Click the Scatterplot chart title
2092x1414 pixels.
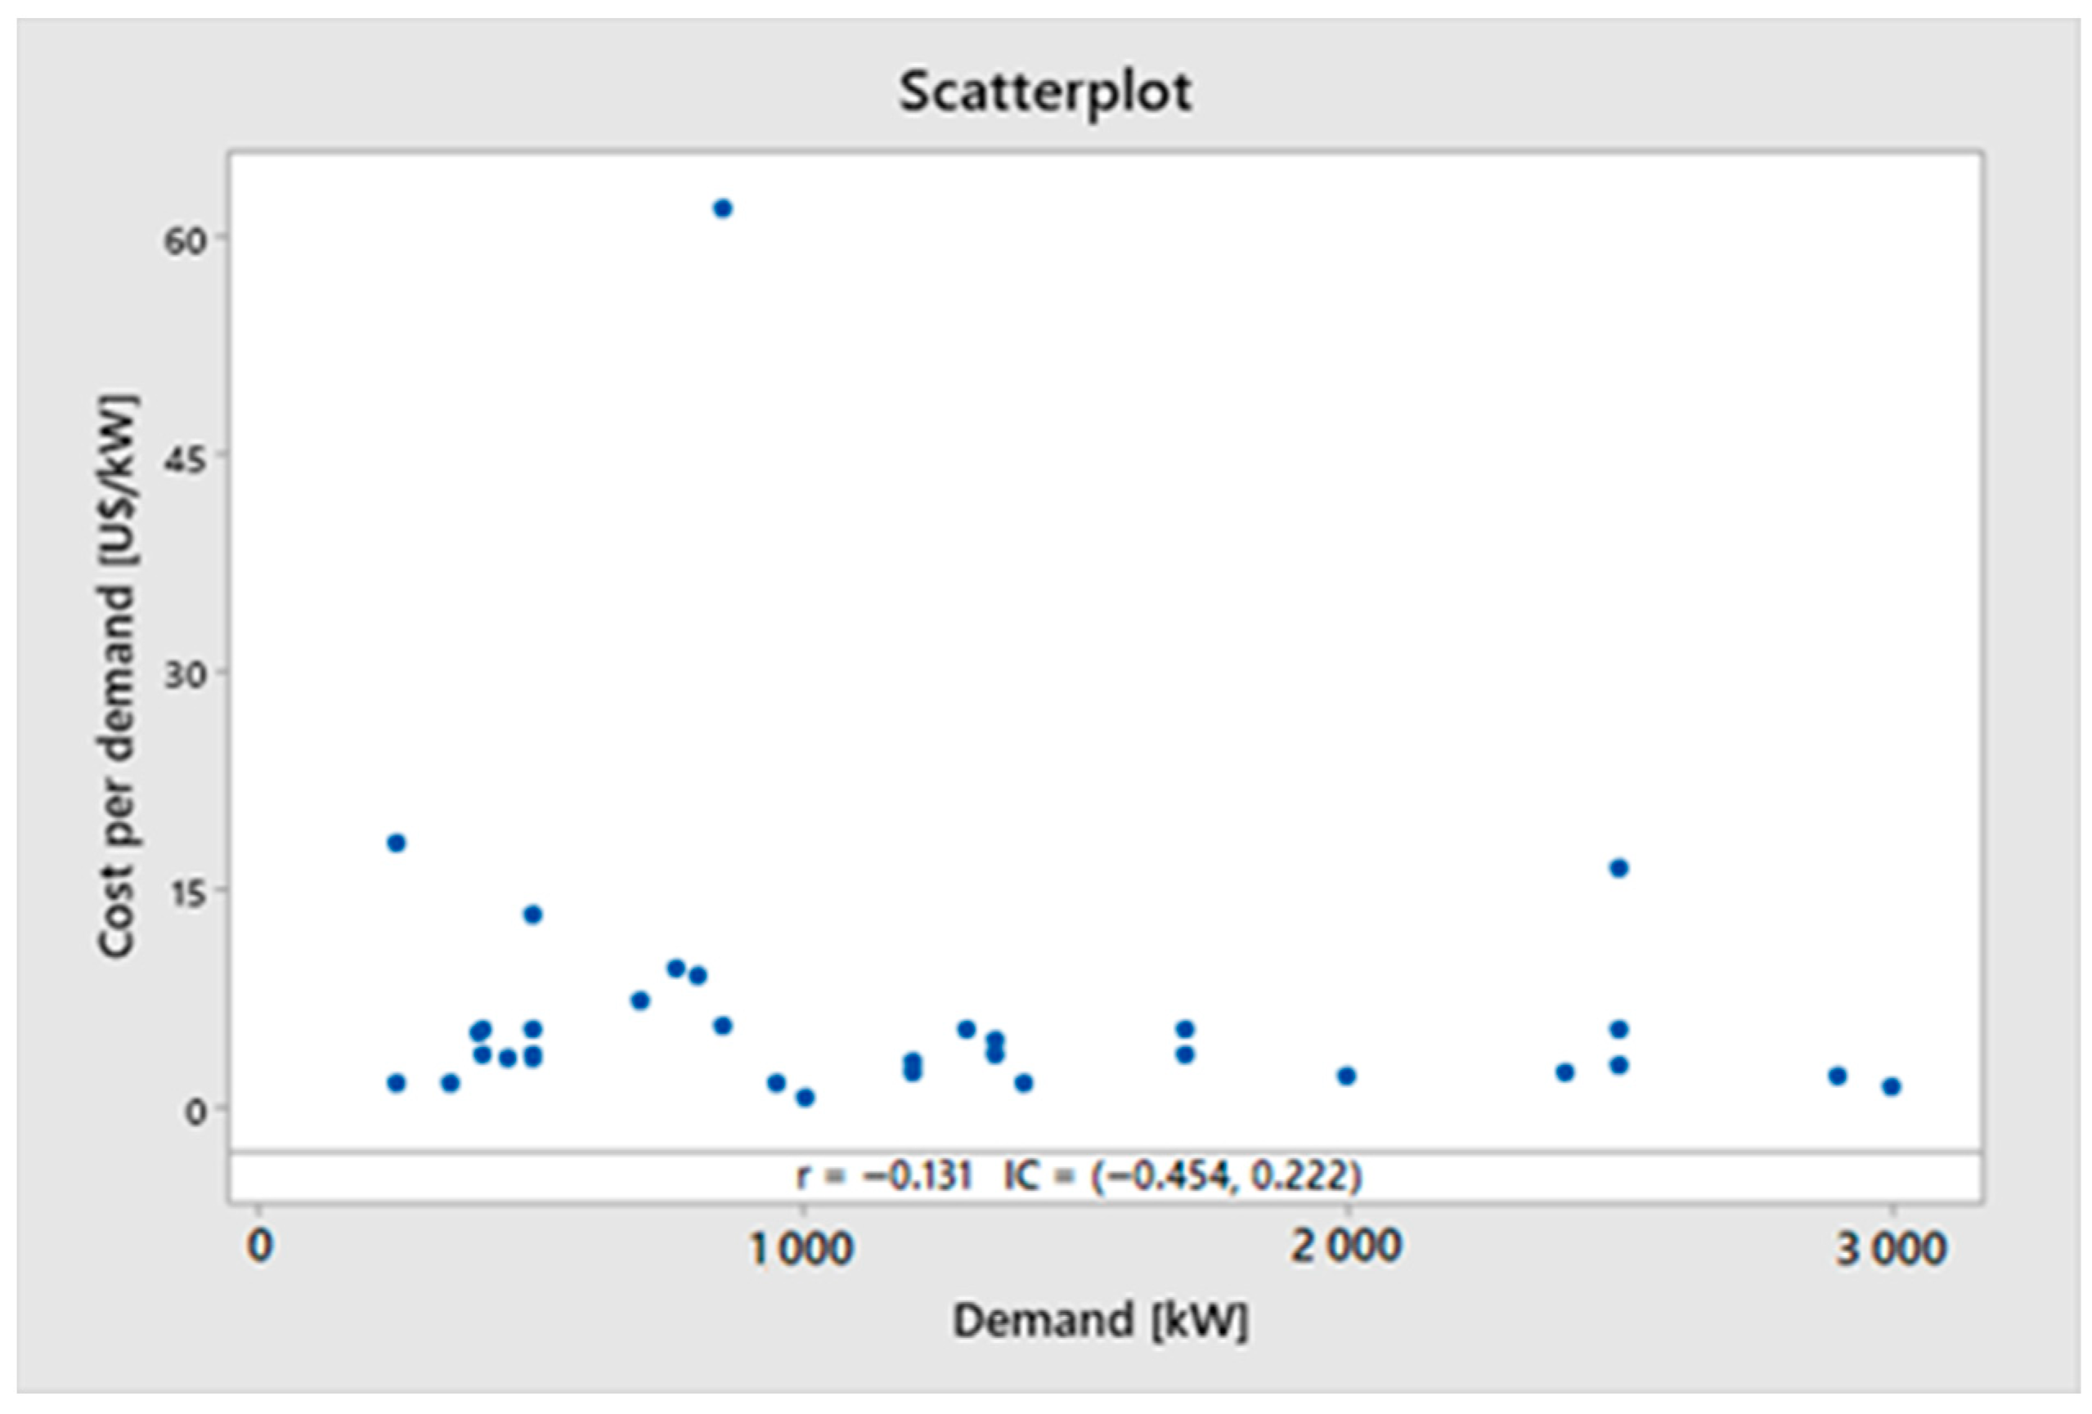1044,92
